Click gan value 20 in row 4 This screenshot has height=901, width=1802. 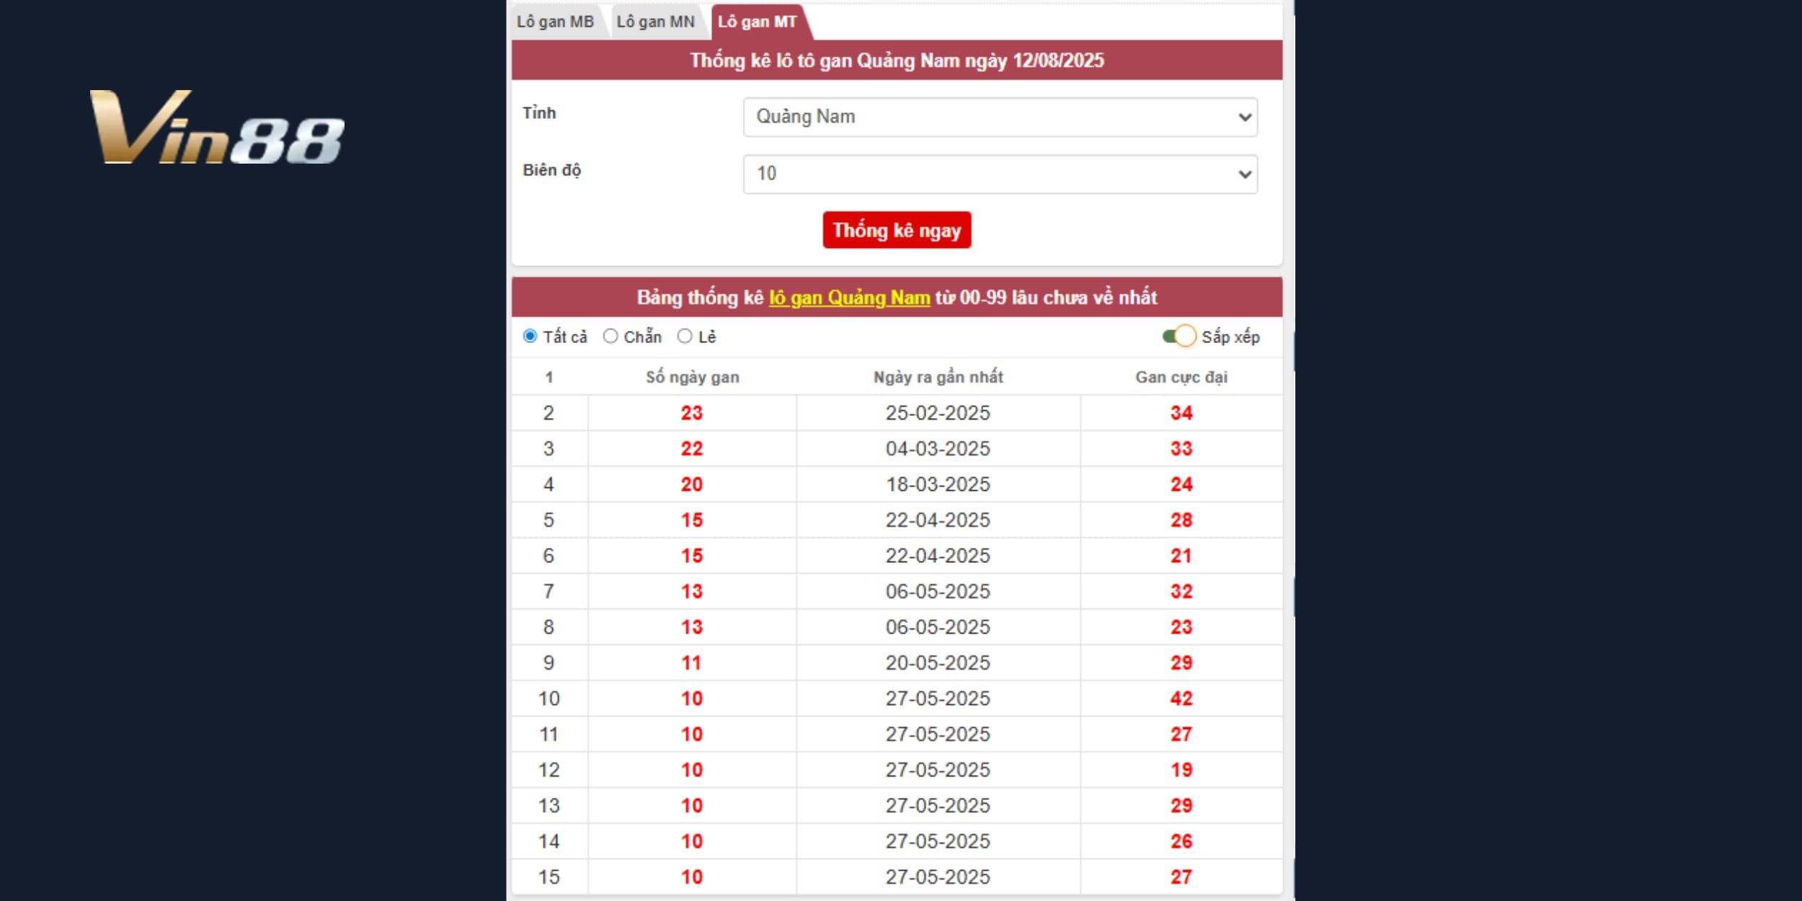(x=692, y=484)
